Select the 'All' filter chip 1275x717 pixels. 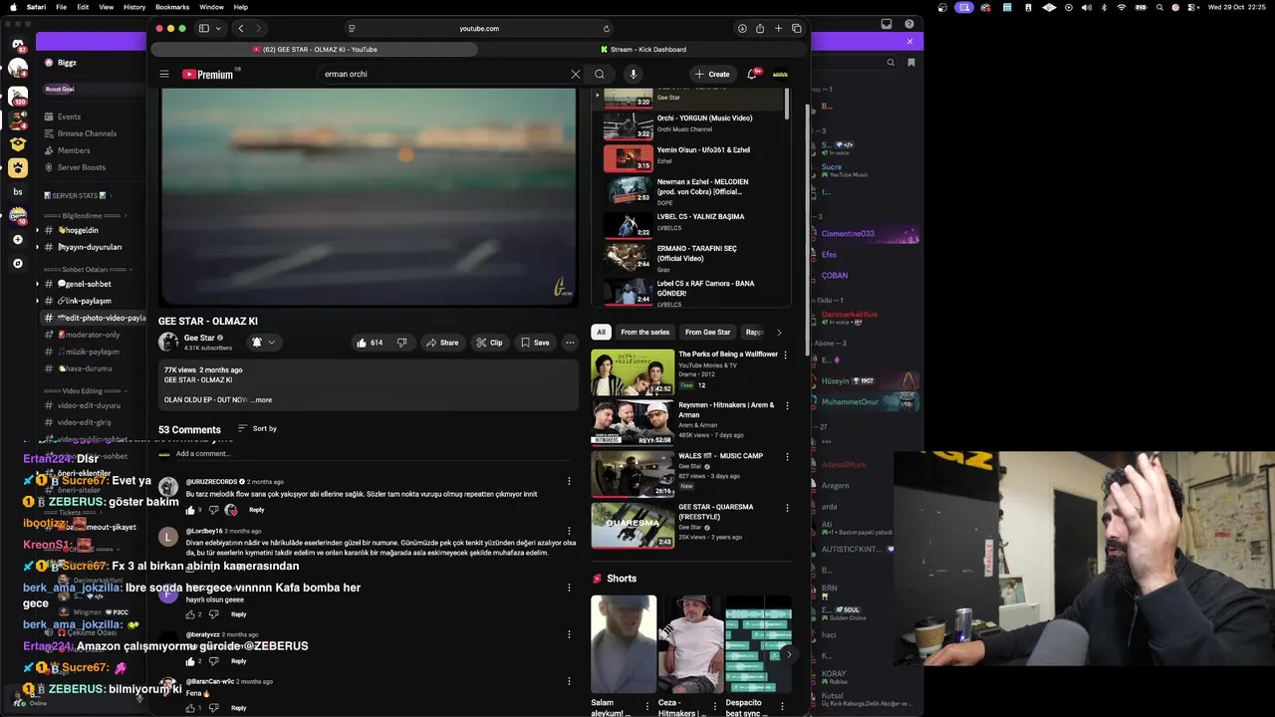click(600, 333)
